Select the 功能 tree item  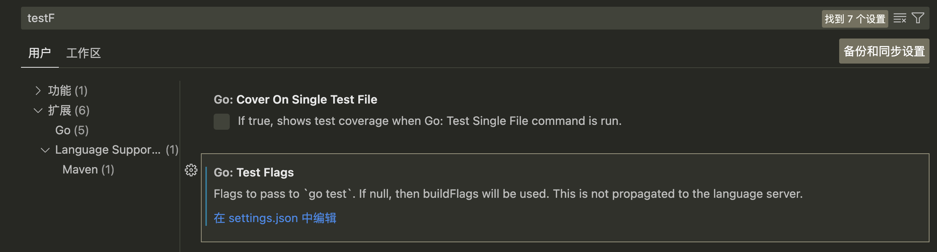coord(67,90)
